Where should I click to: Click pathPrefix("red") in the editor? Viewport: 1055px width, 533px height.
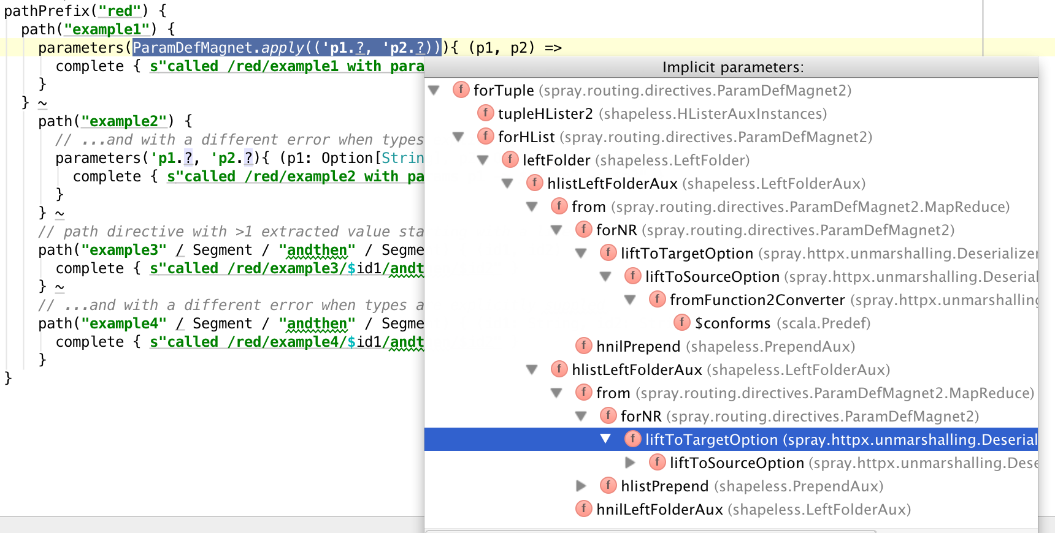[x=77, y=10]
